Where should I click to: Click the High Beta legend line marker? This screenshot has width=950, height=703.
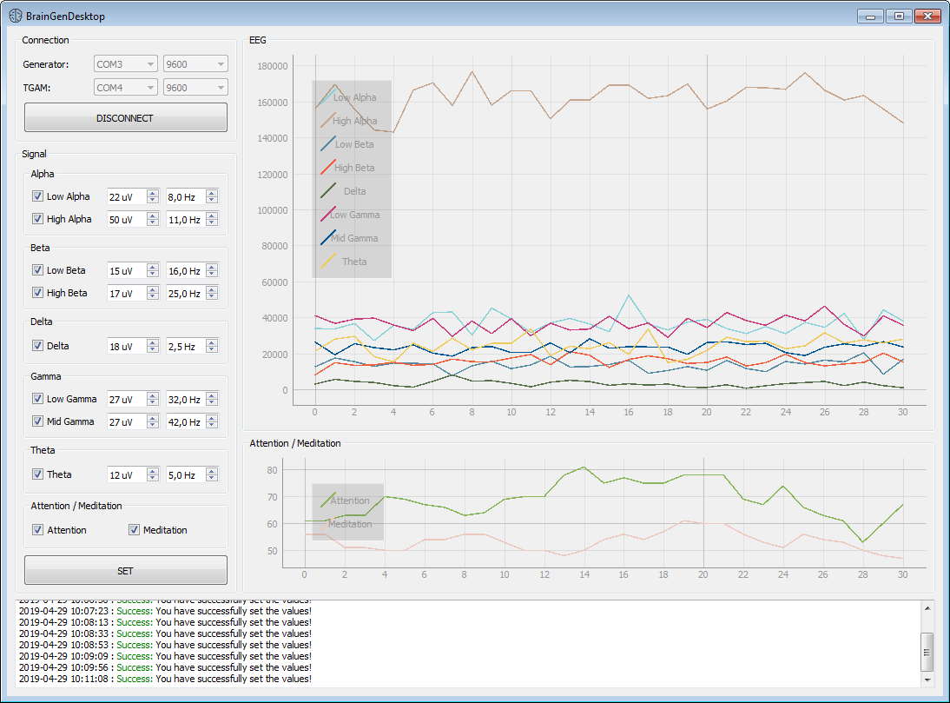[x=327, y=167]
